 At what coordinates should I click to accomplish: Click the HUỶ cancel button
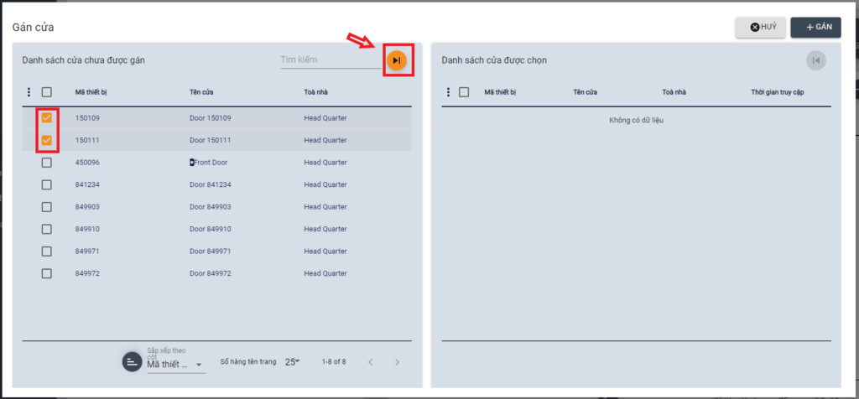(x=761, y=28)
